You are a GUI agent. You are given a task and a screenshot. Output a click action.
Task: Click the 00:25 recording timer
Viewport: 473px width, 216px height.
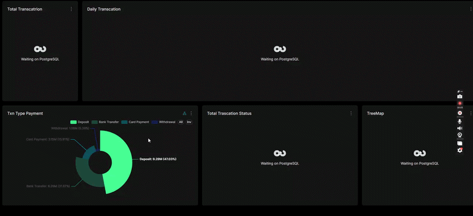(x=460, y=107)
